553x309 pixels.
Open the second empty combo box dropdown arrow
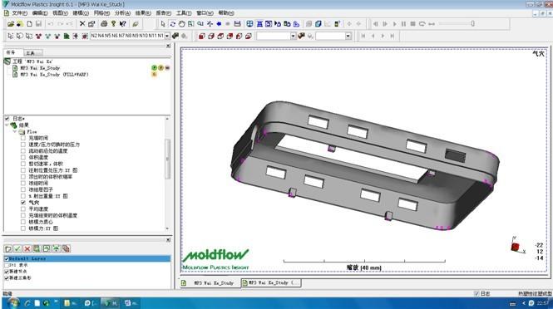tap(348, 36)
